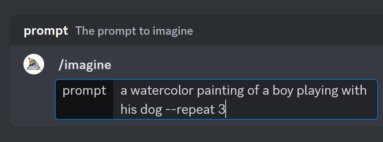The width and height of the screenshot is (383, 142).
Task: Click the word 'his' on the second line
Action: (129, 110)
